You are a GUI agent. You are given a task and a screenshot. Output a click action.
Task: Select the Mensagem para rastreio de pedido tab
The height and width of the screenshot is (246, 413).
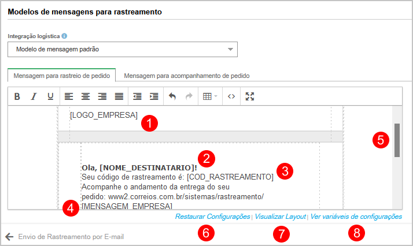tap(62, 76)
